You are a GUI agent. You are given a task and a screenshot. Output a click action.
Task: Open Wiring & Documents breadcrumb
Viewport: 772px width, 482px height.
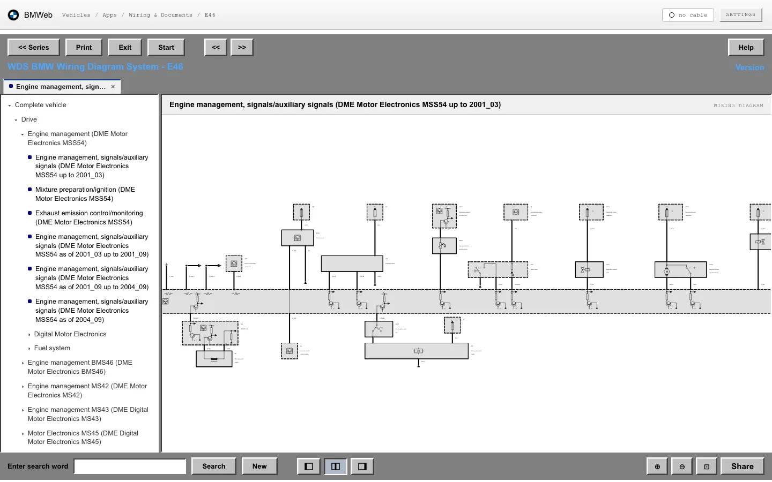160,15
